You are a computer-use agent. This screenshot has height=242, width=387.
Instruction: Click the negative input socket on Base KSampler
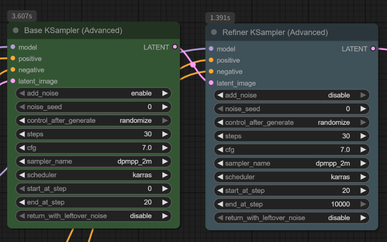(x=13, y=70)
